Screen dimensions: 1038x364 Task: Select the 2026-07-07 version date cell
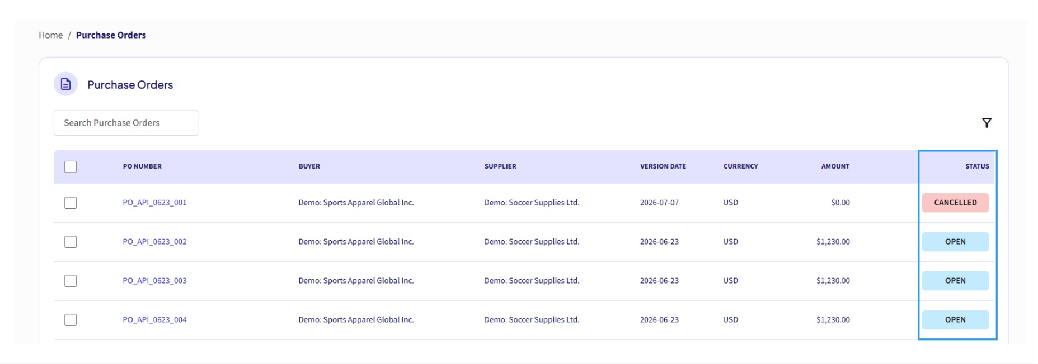point(659,203)
